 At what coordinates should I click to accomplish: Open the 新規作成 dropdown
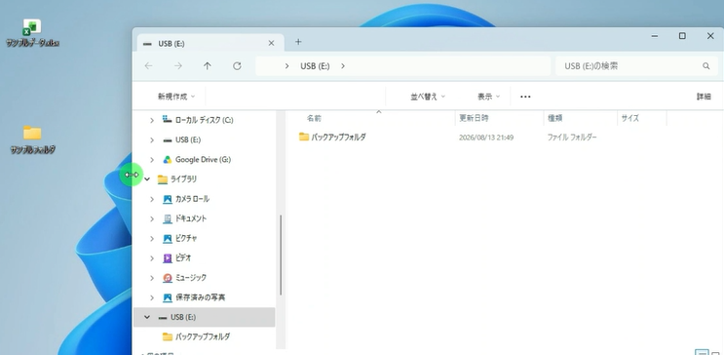tap(176, 97)
